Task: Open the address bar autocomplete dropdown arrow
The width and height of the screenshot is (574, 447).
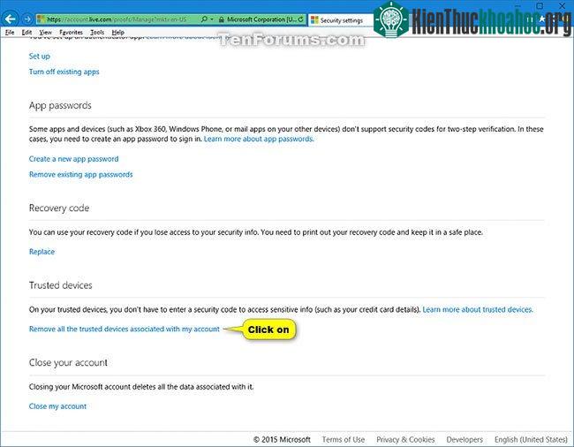Action: (x=212, y=19)
